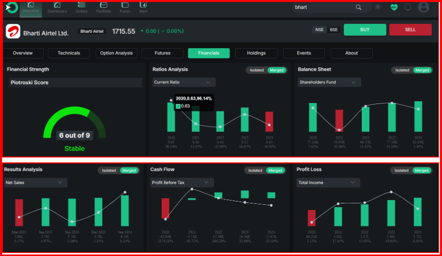Image resolution: width=442 pixels, height=256 pixels.
Task: Switch Cash Flow to Isolated
Action: point(255,170)
